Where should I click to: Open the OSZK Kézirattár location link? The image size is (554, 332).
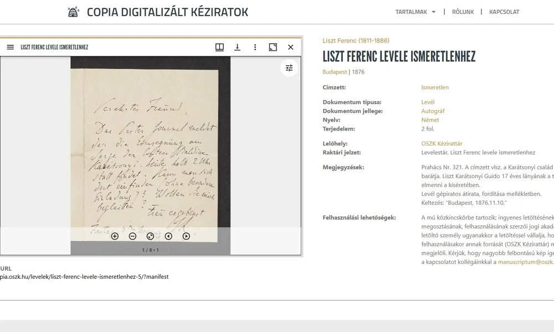pos(442,144)
